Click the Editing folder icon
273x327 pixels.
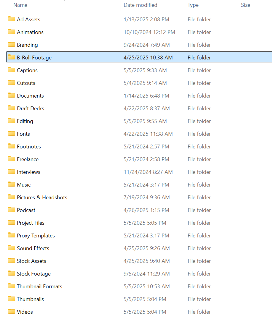click(12, 121)
